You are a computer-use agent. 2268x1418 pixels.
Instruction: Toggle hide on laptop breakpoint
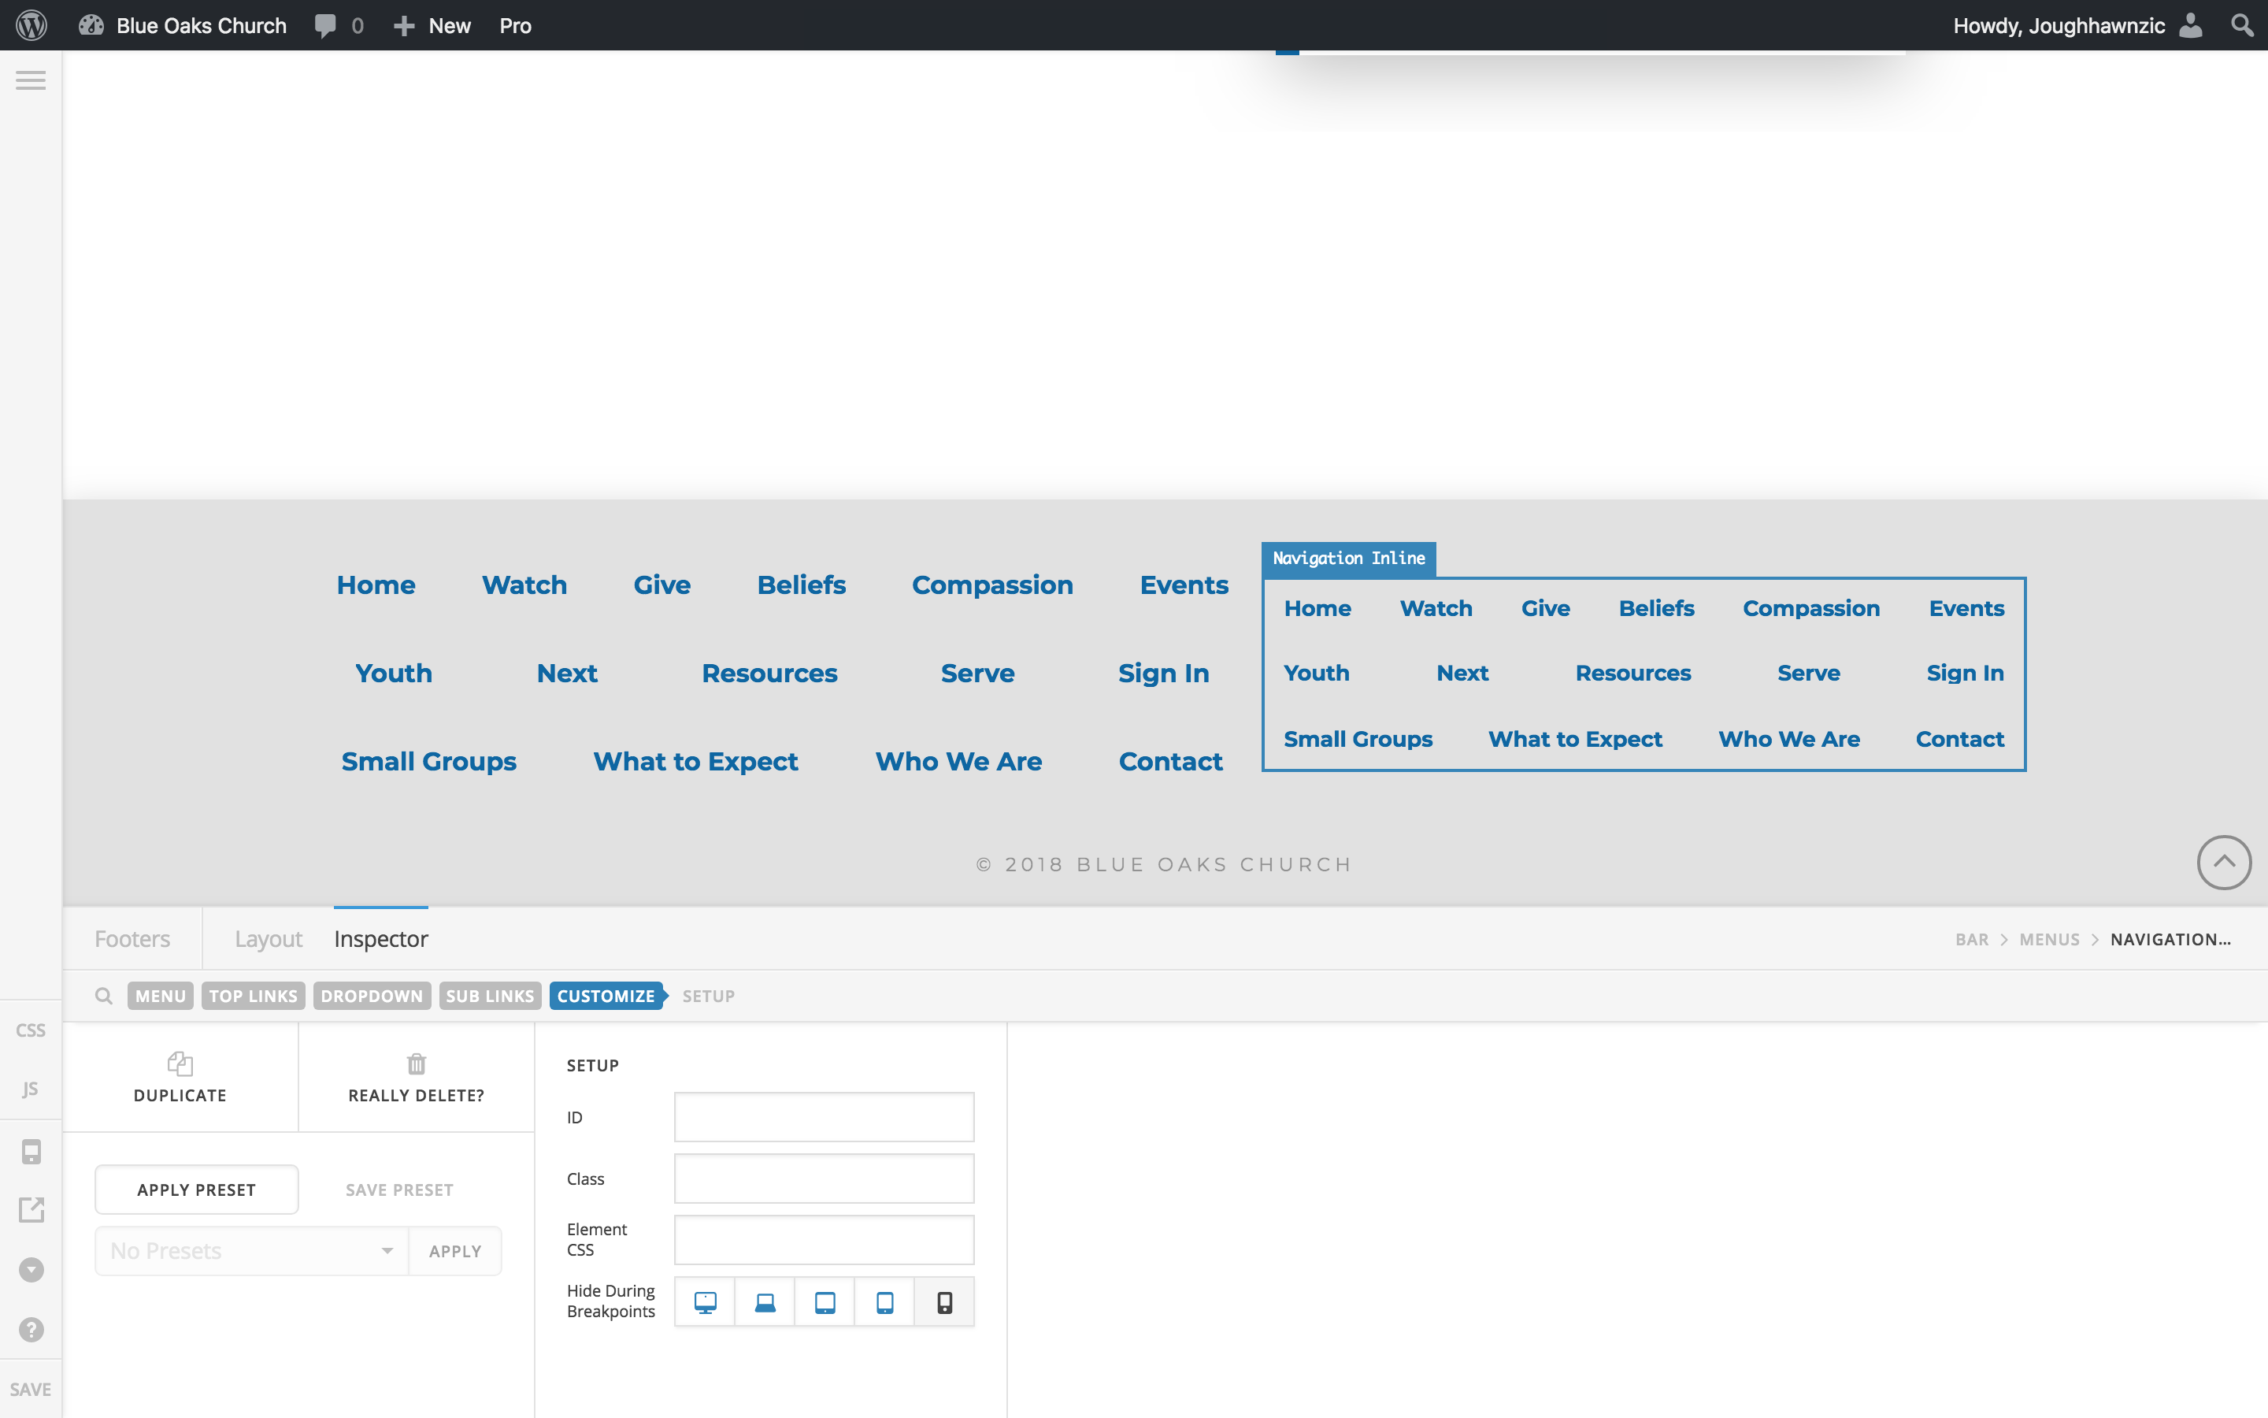click(765, 1303)
